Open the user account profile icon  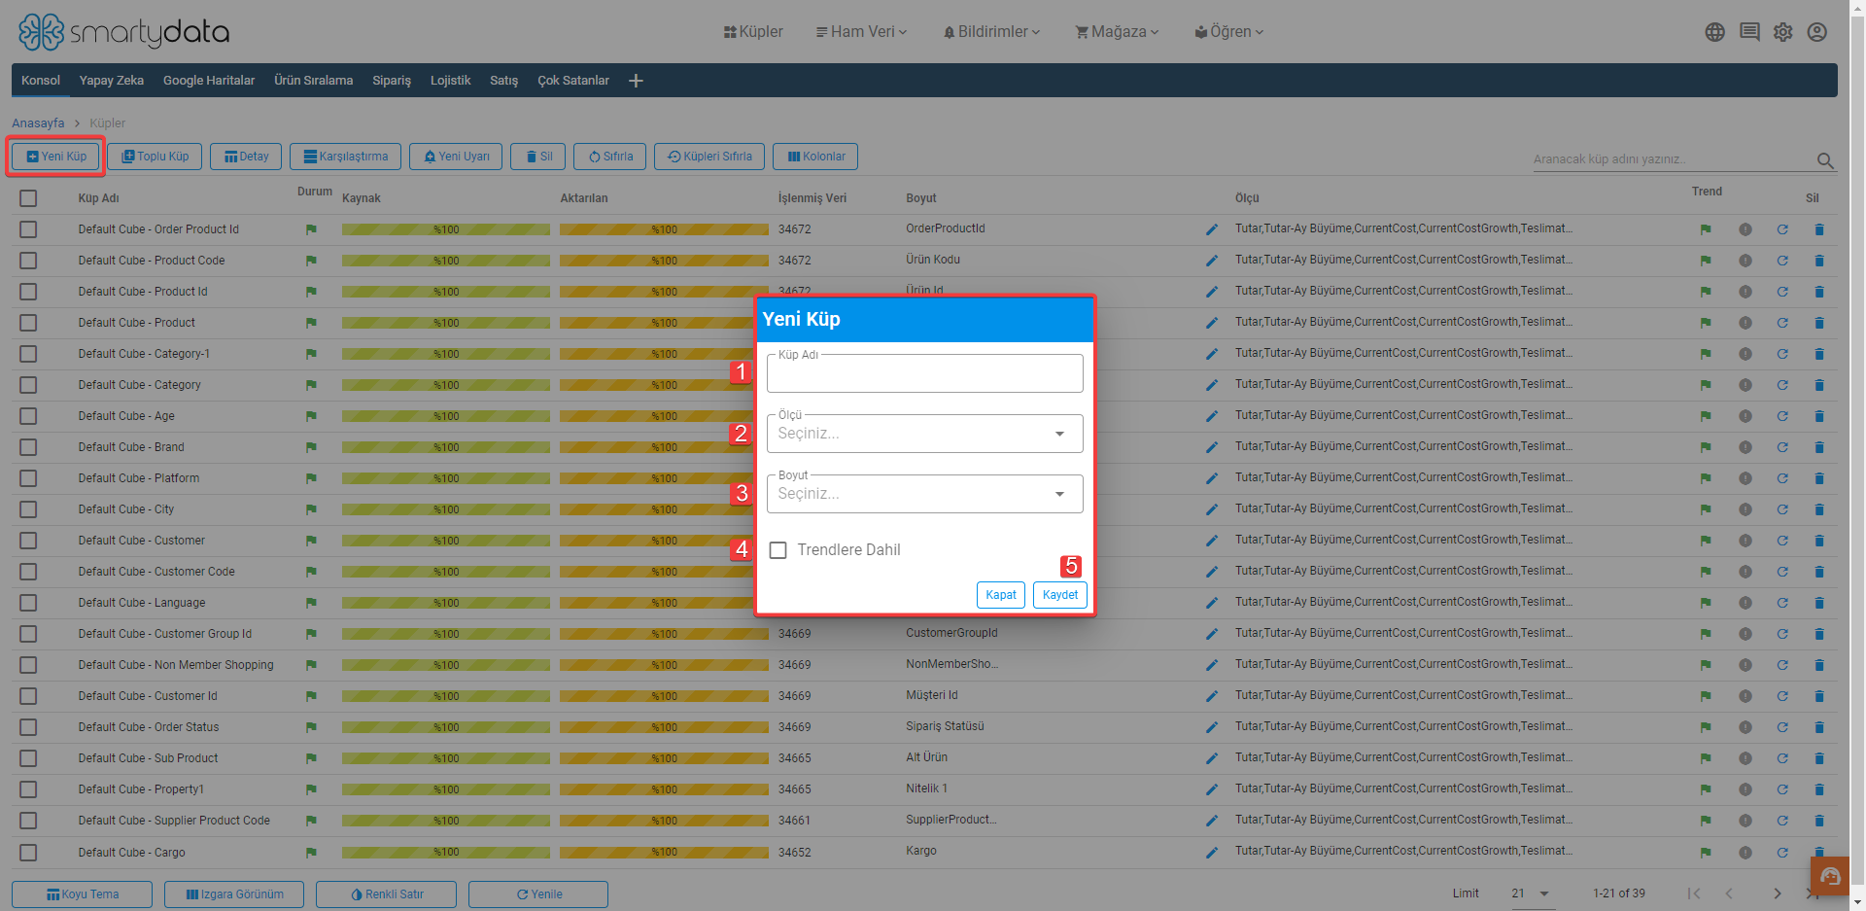[x=1816, y=32]
